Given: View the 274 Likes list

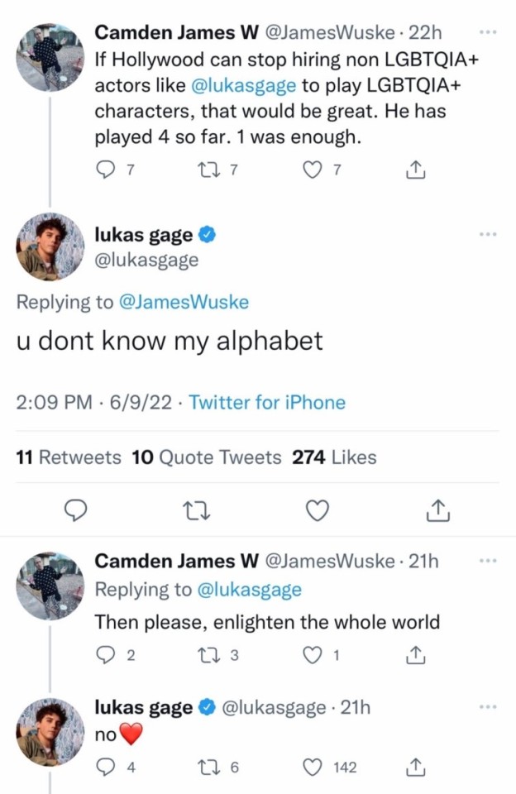Looking at the screenshot, I should pyautogui.click(x=334, y=457).
